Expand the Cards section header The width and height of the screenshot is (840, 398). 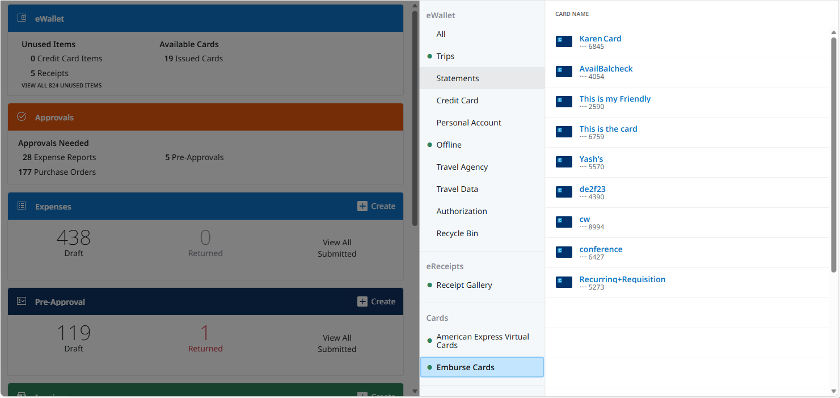pyautogui.click(x=437, y=318)
